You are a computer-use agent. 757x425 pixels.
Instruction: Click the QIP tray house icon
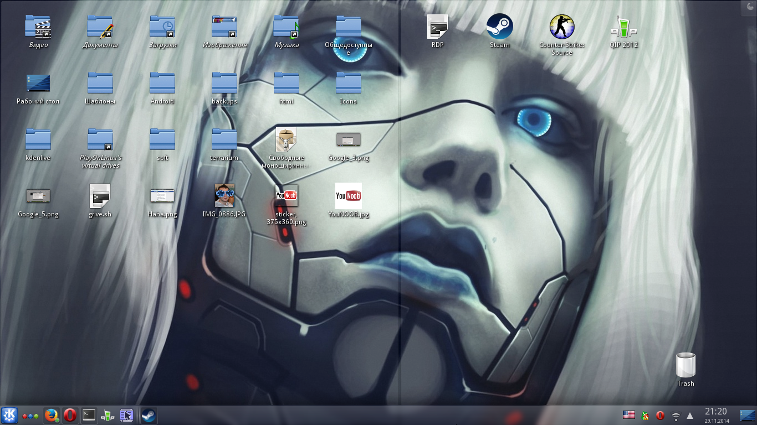645,415
